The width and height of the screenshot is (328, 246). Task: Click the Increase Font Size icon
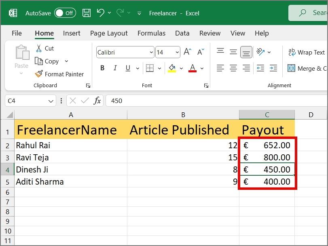coord(187,52)
